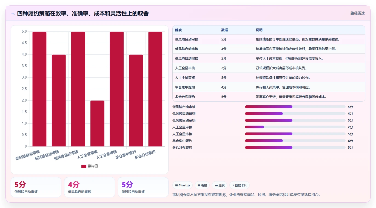Screen dimensions: 376x208
Task: Click the 多仓分布履约 5分 progress bar
Action: click(295, 148)
